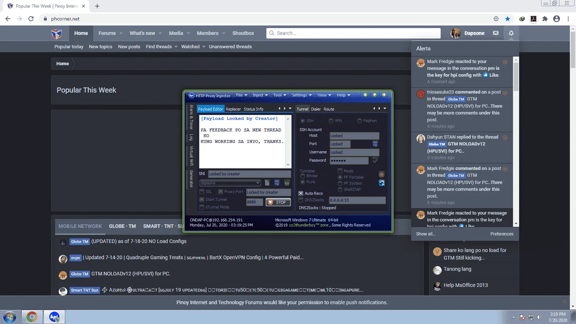Open the File menu dropdown in HTTP Proxy Injector
576x324 pixels.
242,95
